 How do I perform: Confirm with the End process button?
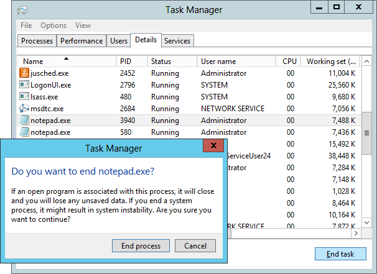tap(141, 246)
